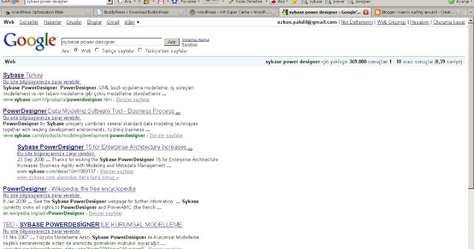
Task: Open Bloglar blog search
Action: (94, 22)
